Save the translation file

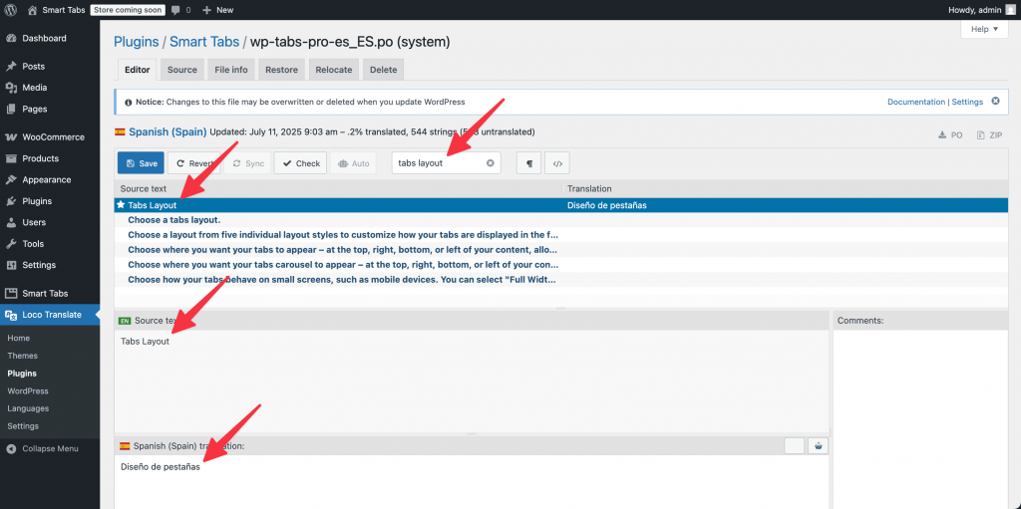[142, 163]
